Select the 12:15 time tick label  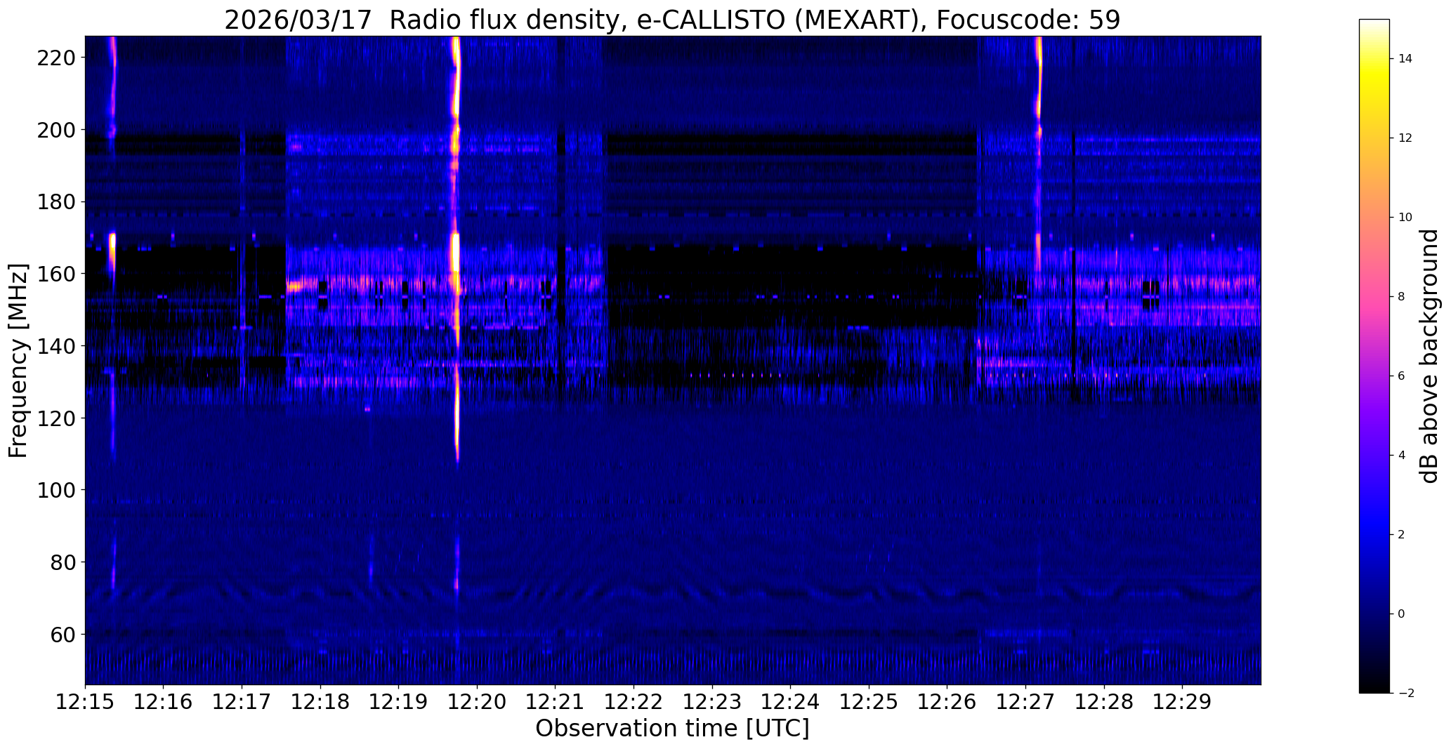tap(85, 701)
